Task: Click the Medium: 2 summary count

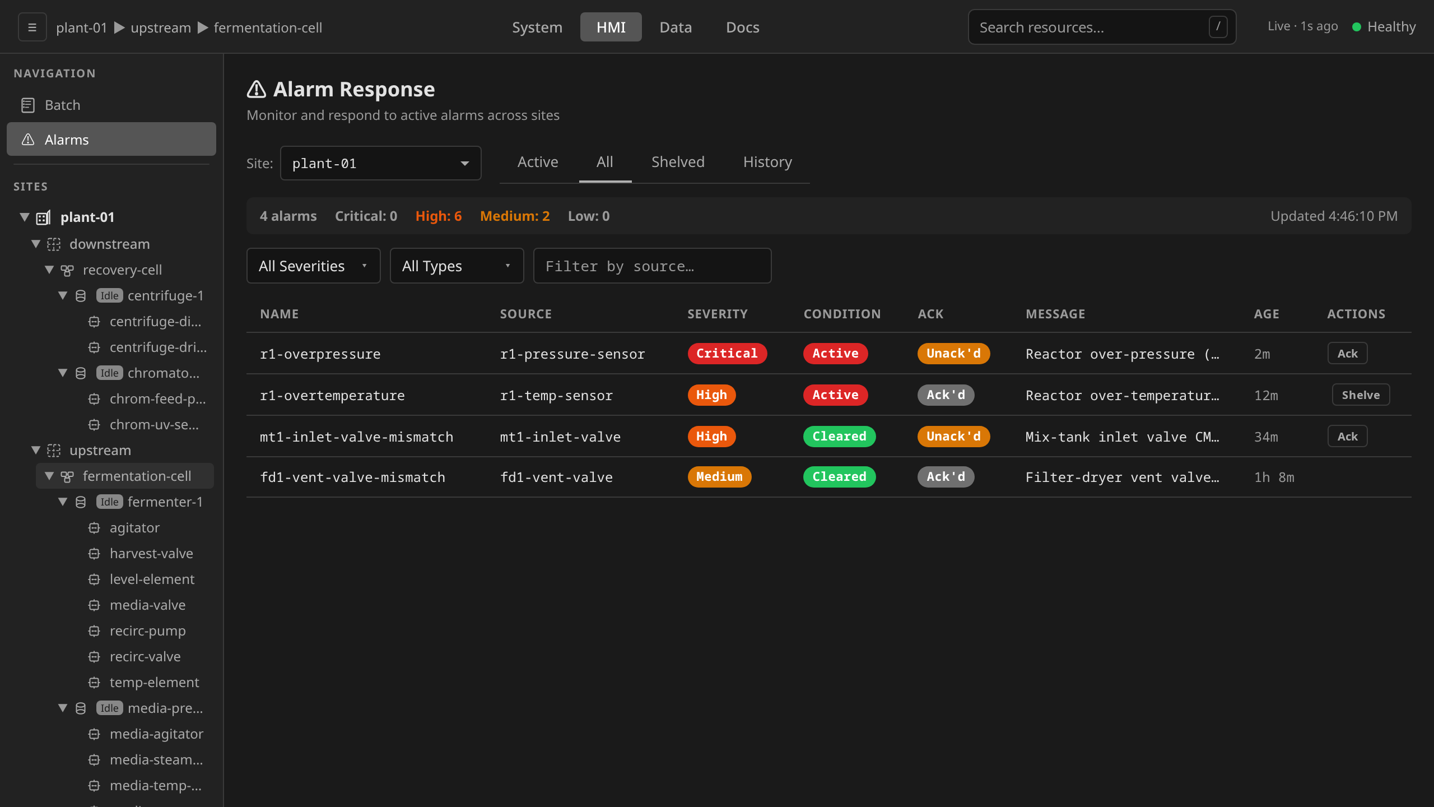Action: pos(515,216)
